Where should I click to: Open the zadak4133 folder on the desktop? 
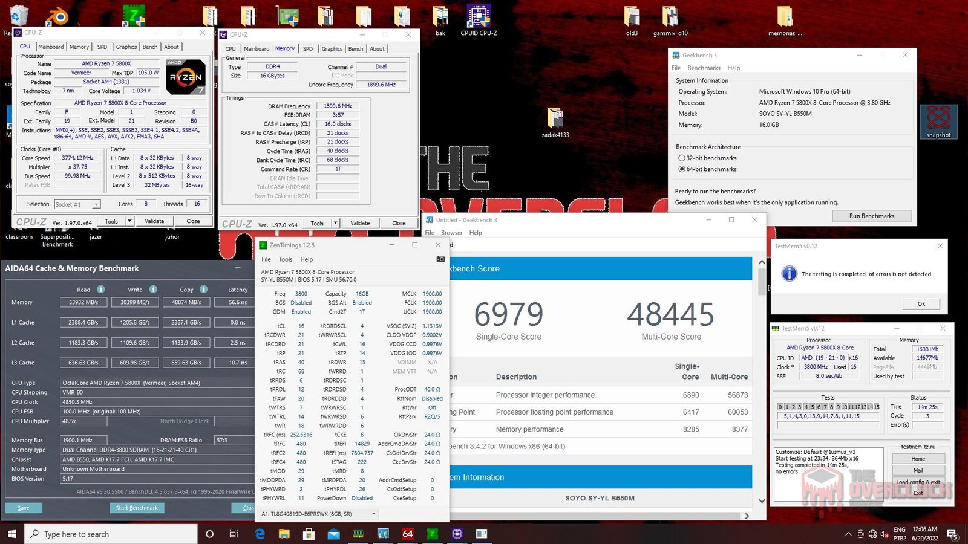click(x=555, y=122)
